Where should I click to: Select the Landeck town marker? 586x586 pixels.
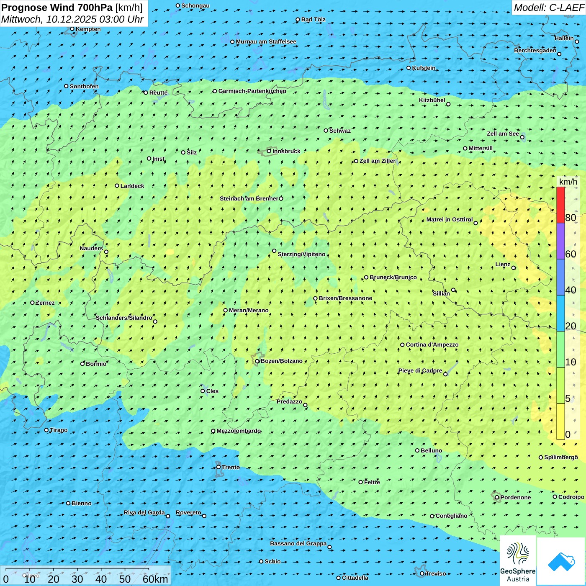pyautogui.click(x=117, y=186)
